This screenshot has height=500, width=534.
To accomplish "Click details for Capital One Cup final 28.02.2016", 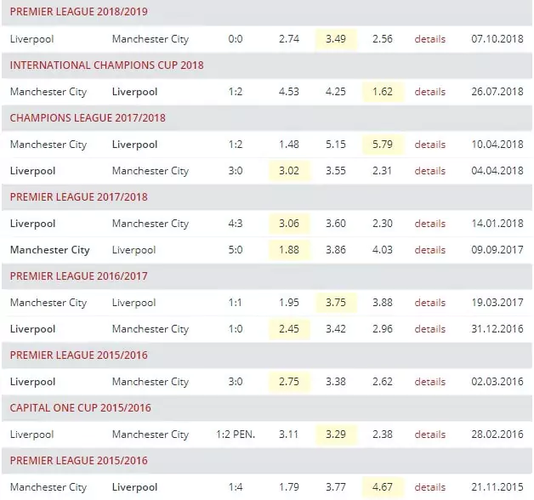I will pyautogui.click(x=429, y=435).
